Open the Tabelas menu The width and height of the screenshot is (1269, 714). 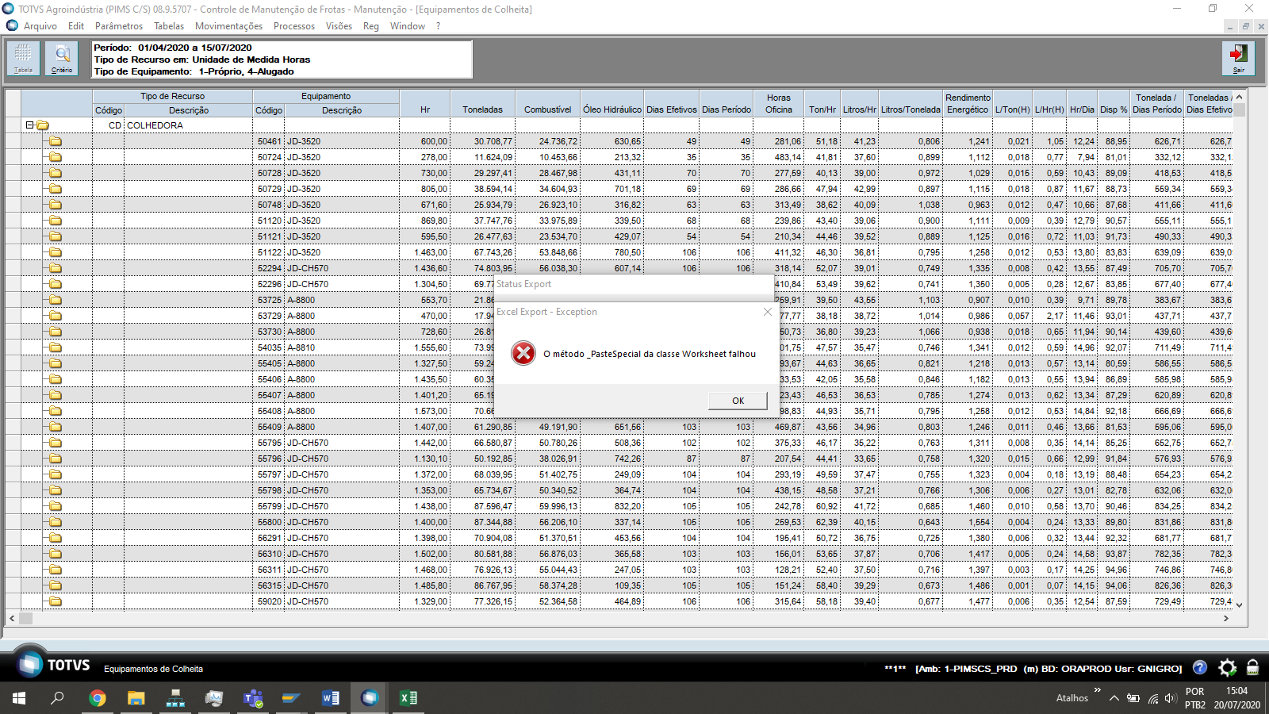169,26
